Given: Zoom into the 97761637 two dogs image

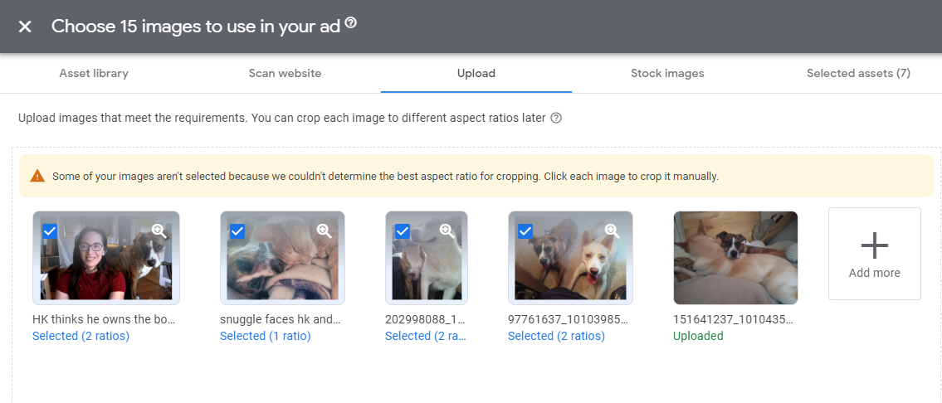Looking at the screenshot, I should (x=612, y=231).
